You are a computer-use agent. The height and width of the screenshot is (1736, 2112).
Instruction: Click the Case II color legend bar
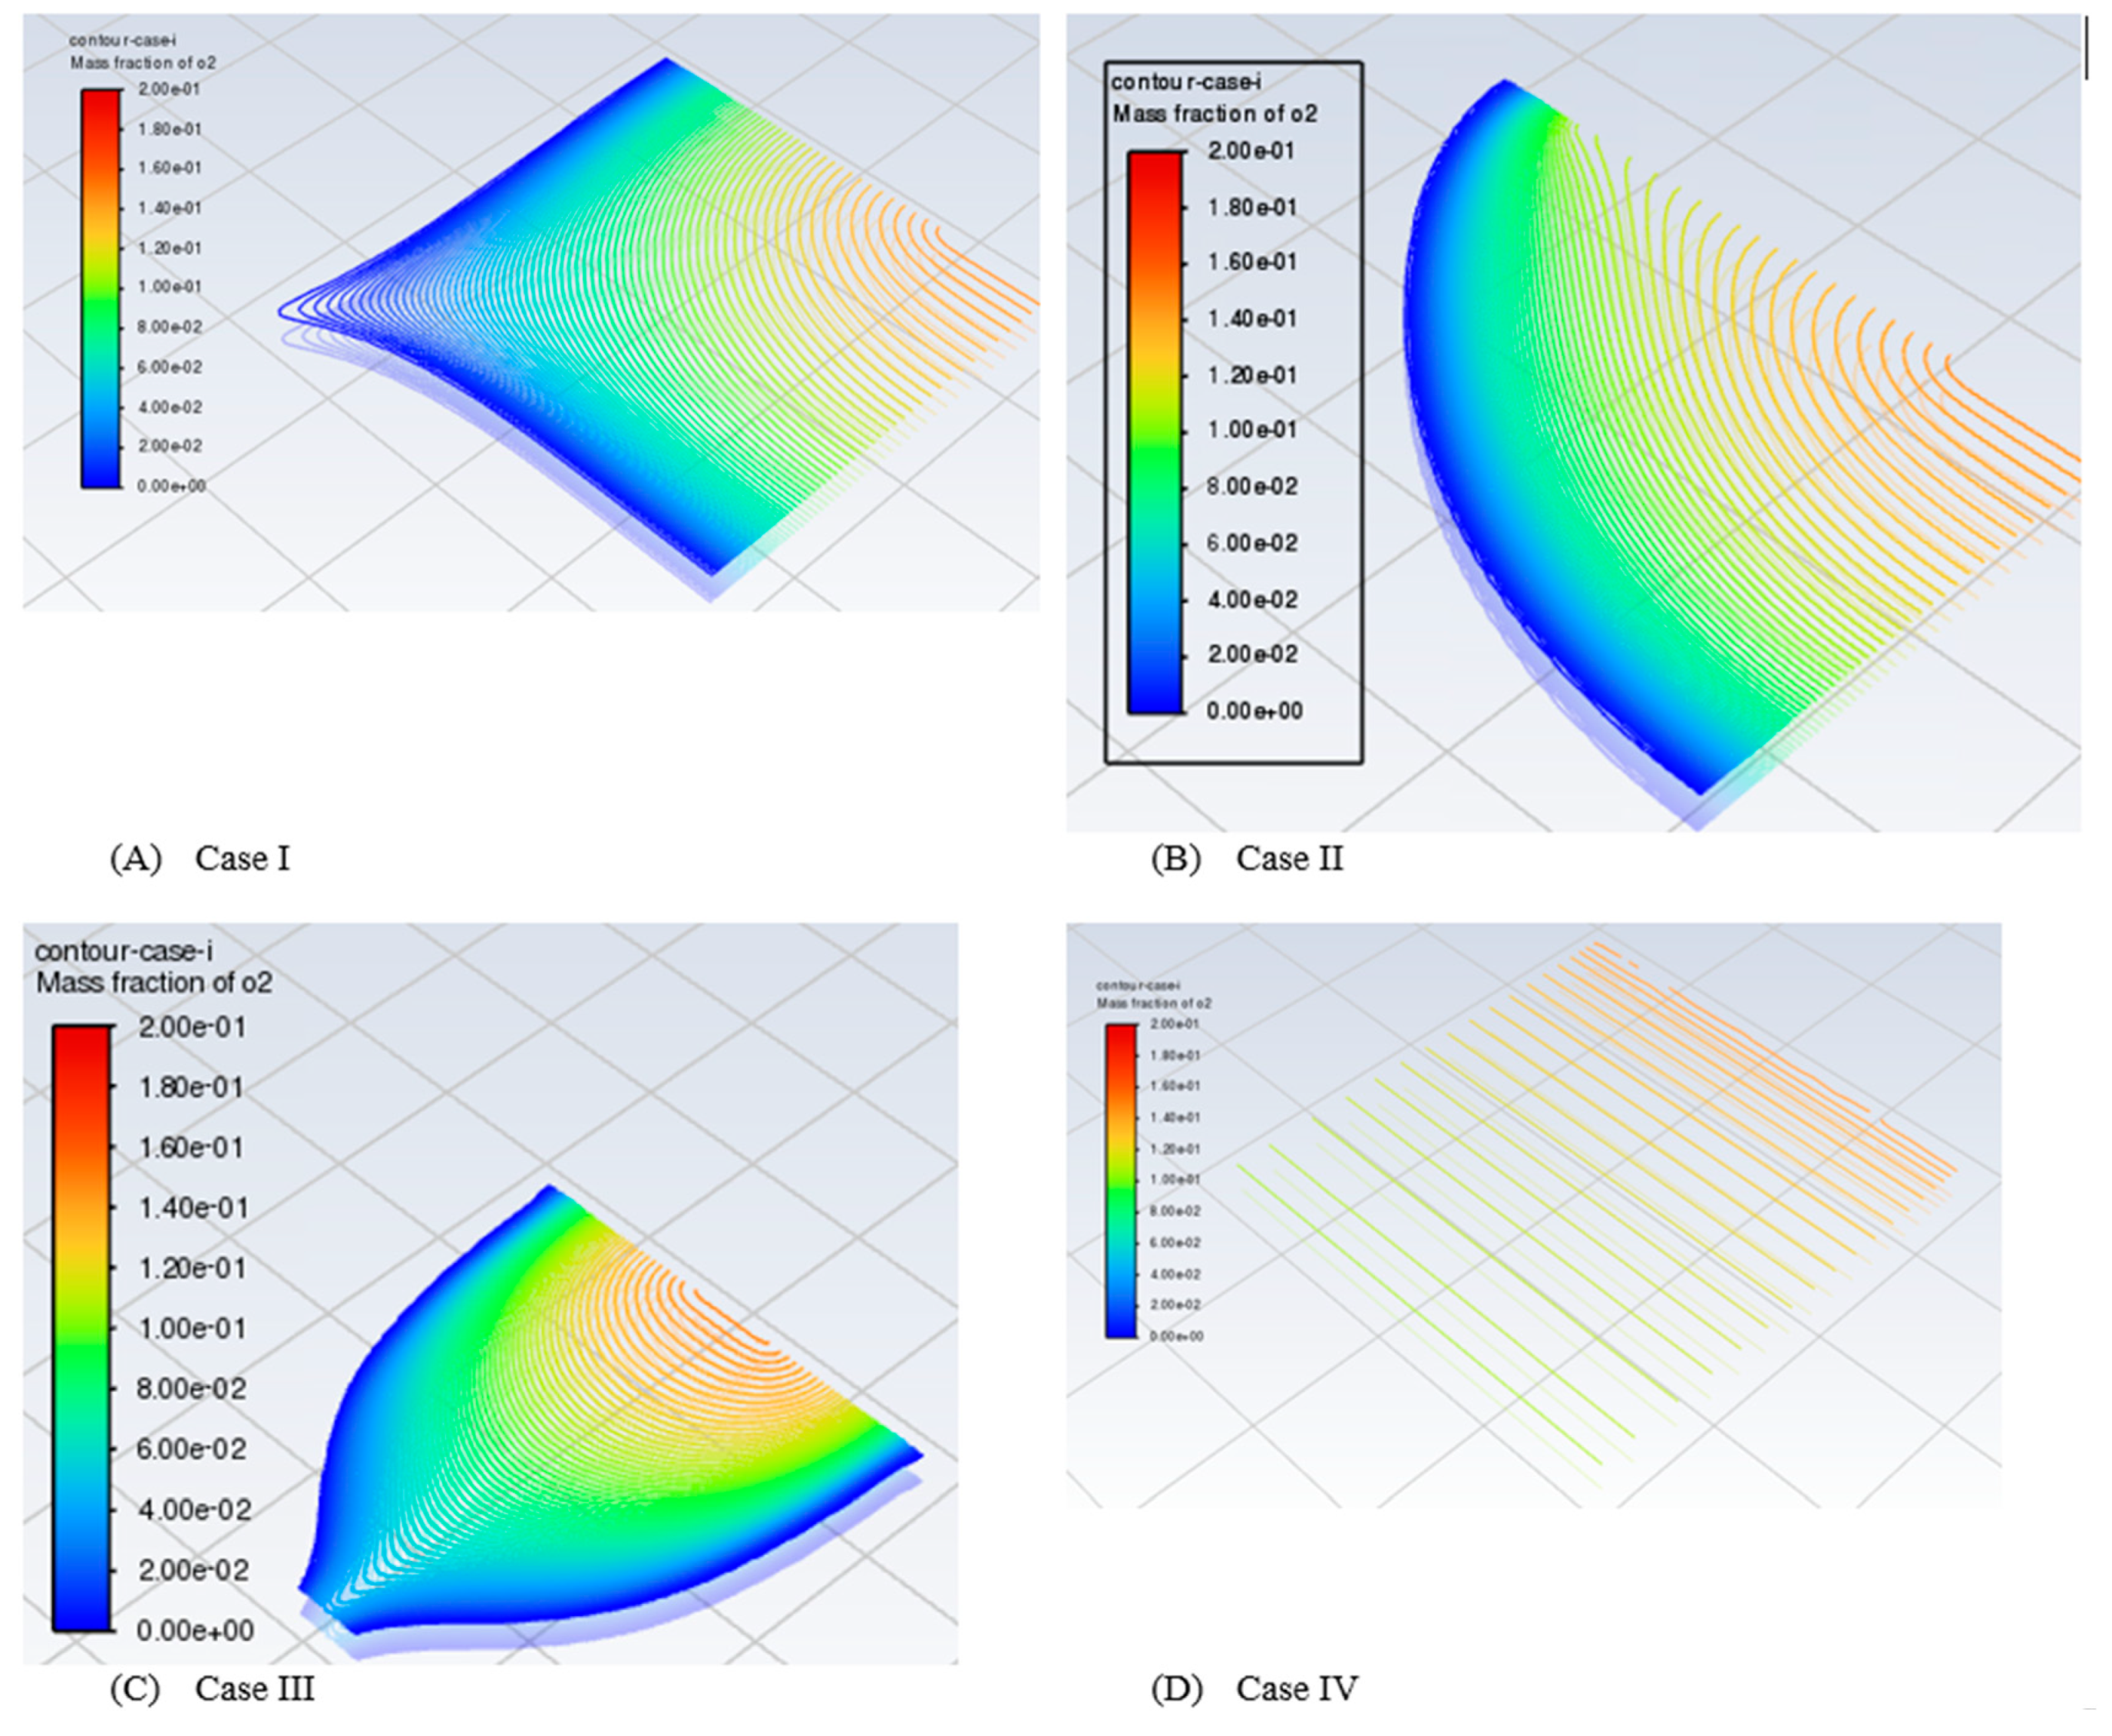1155,432
